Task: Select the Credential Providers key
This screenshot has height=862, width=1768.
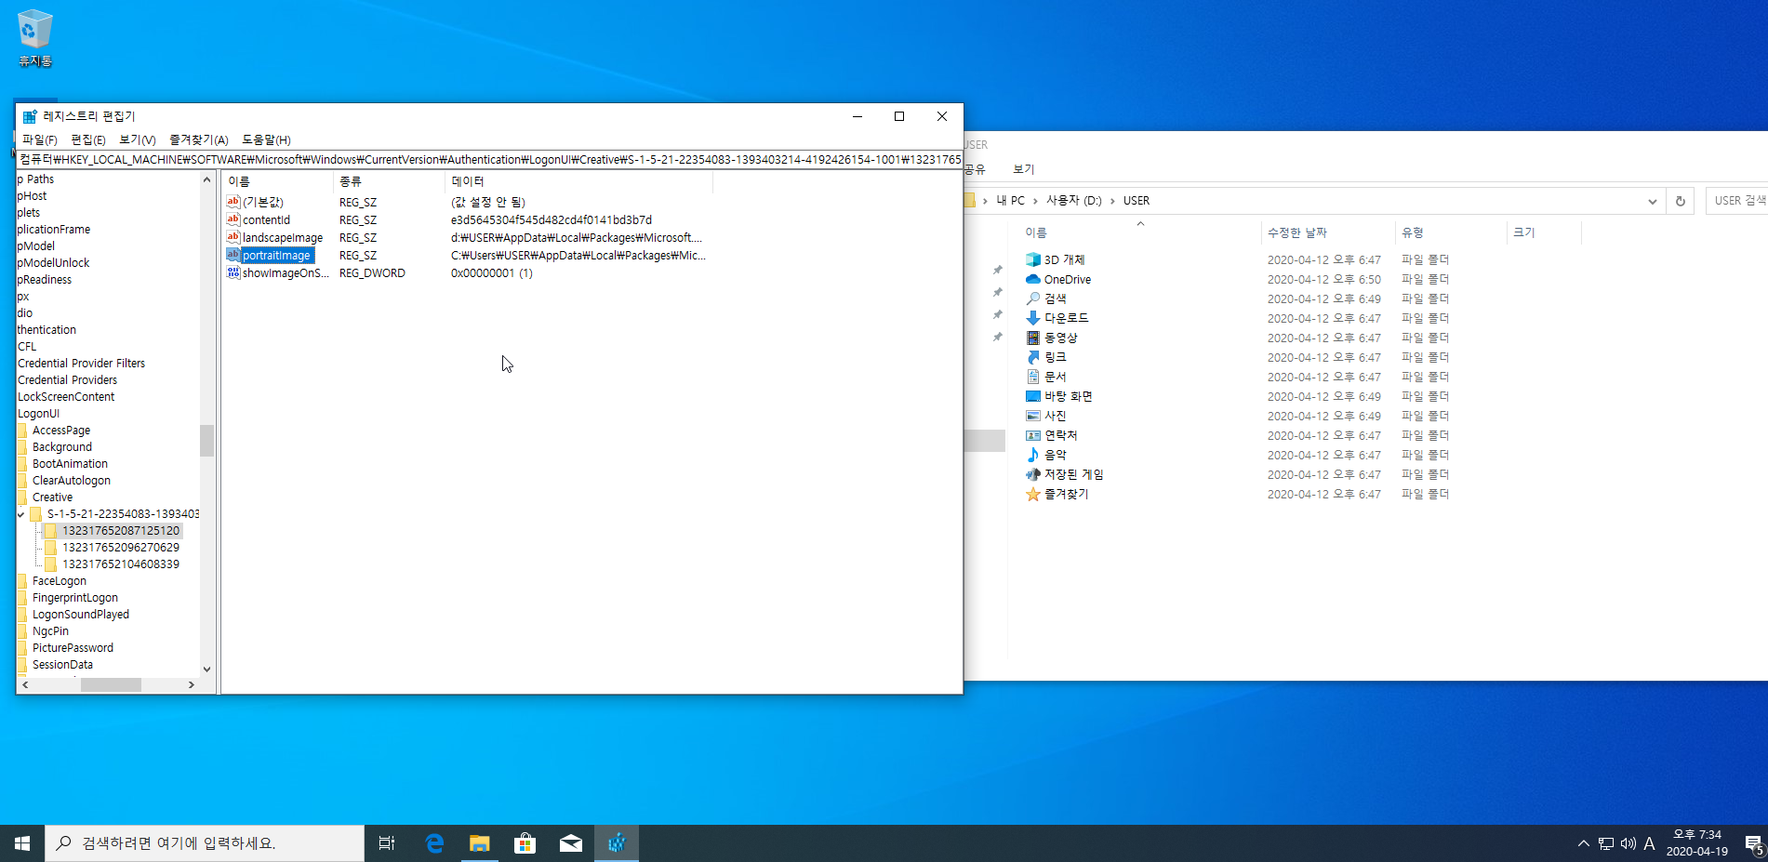Action: 67,380
